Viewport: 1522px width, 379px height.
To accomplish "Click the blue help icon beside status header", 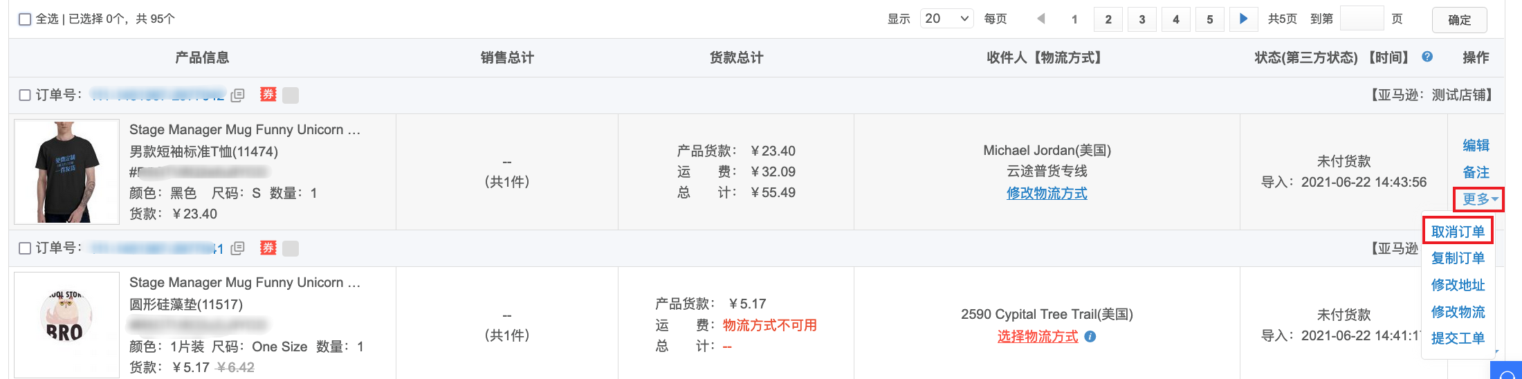I will [x=1427, y=57].
